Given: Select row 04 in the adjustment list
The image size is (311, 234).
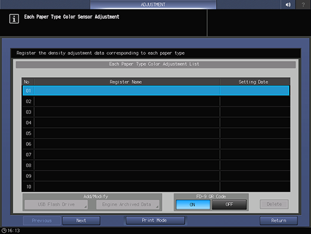Looking at the screenshot, I should [156, 122].
